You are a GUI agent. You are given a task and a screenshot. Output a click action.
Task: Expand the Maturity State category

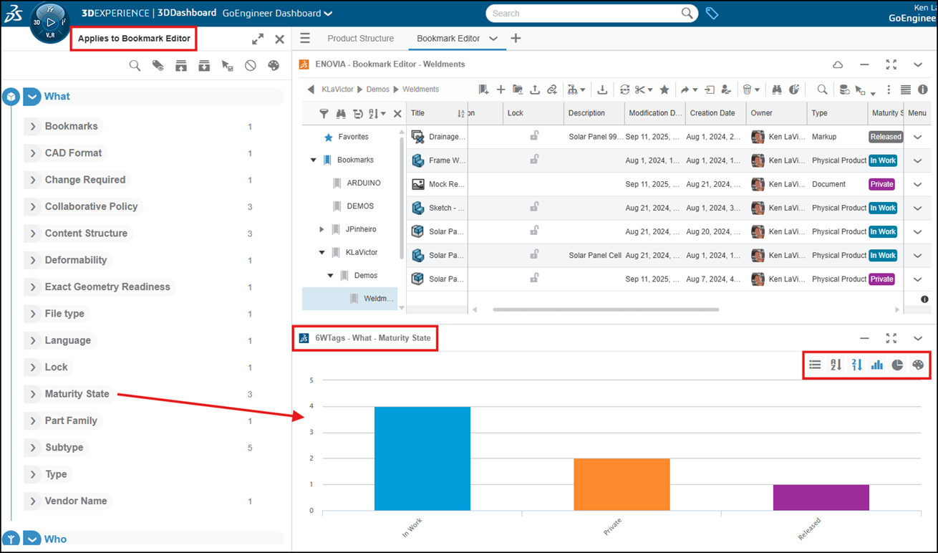pos(34,394)
